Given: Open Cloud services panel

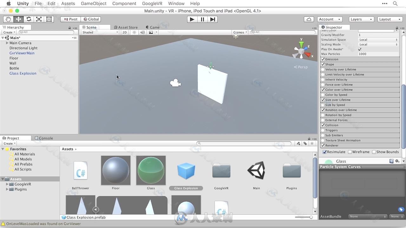Looking at the screenshot, I should click(x=309, y=19).
